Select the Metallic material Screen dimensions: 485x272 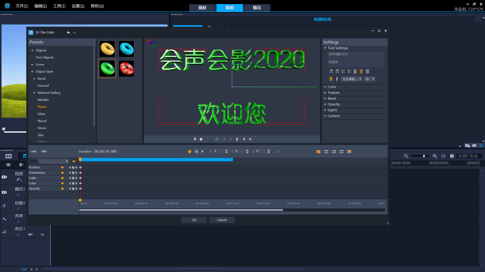coord(43,100)
